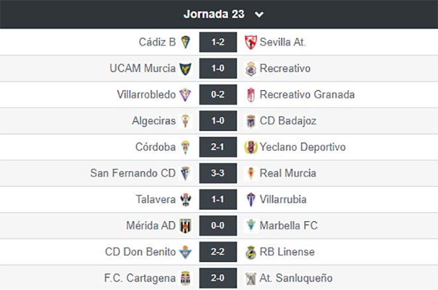Click the RB Linense crest icon
This screenshot has width=438, height=290.
click(x=250, y=252)
